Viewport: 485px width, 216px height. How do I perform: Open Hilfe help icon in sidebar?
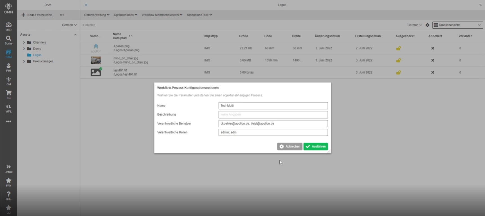8,196
